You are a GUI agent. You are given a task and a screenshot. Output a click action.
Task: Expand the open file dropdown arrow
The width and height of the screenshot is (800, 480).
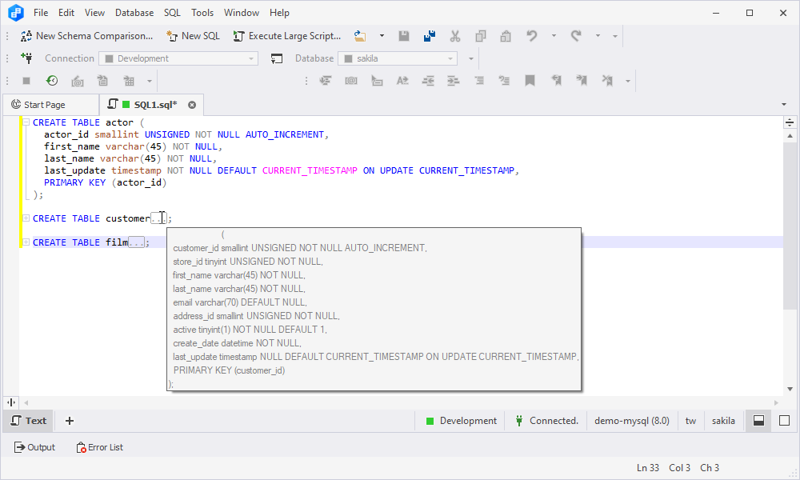(x=382, y=36)
